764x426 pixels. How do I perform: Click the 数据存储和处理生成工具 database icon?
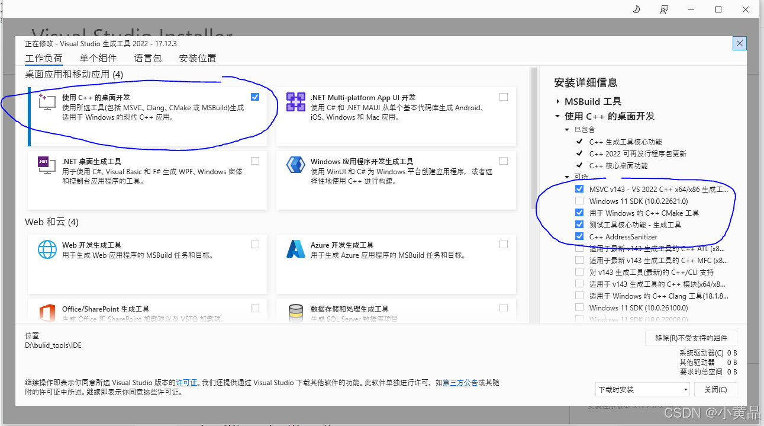[295, 313]
